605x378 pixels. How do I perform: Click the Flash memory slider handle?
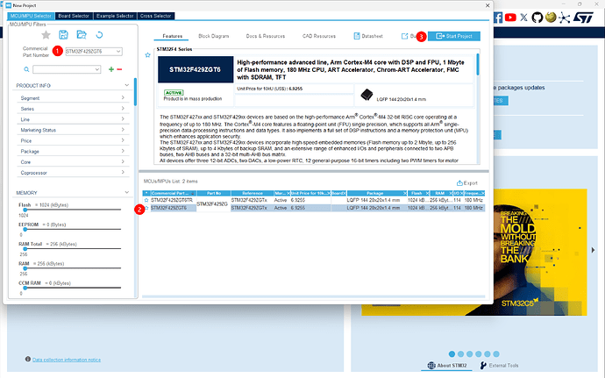click(x=25, y=210)
